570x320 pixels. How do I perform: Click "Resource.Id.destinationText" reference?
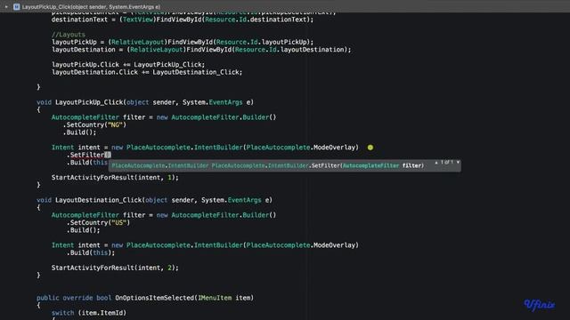click(257, 20)
